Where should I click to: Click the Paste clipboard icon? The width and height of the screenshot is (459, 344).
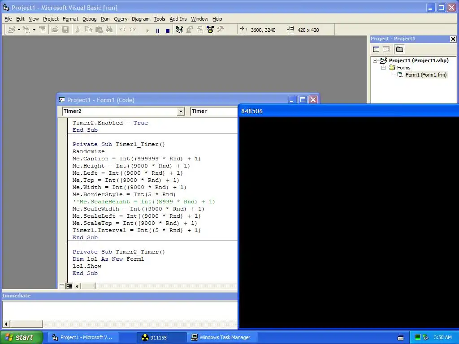click(x=99, y=30)
